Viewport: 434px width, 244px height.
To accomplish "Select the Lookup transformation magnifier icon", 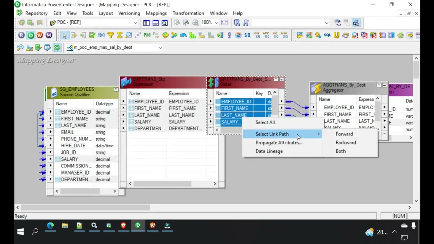I will click(x=129, y=35).
